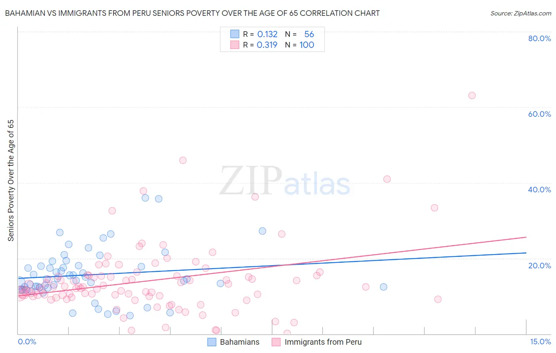Viewport: 556px width, 353px height.
Task: Click the 80.0% y-axis label
Action: pos(539,38)
